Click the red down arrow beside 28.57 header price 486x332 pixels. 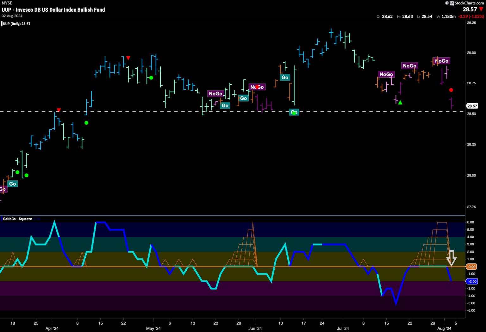481,10
